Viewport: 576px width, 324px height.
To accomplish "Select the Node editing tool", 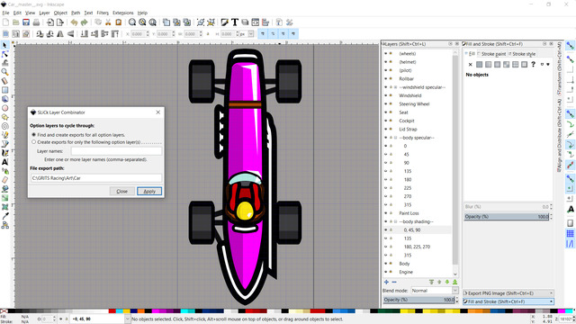I will click(x=5, y=54).
